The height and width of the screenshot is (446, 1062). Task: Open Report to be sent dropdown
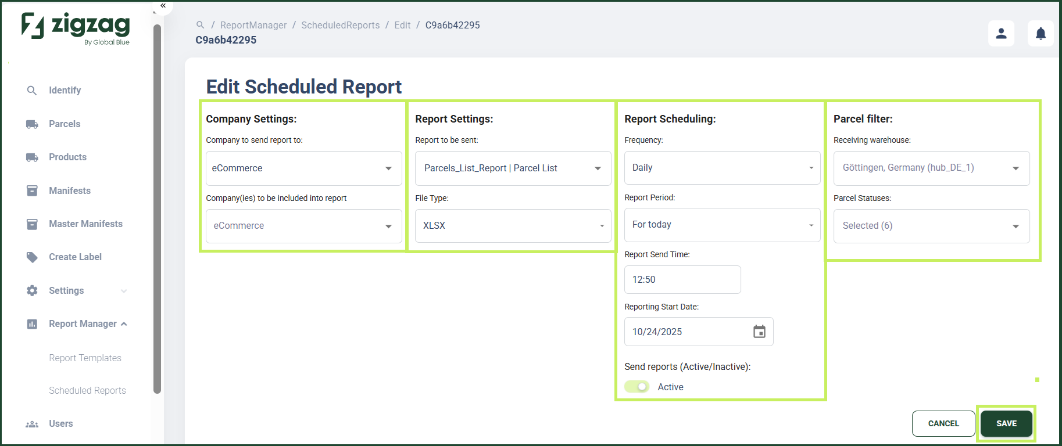point(513,168)
